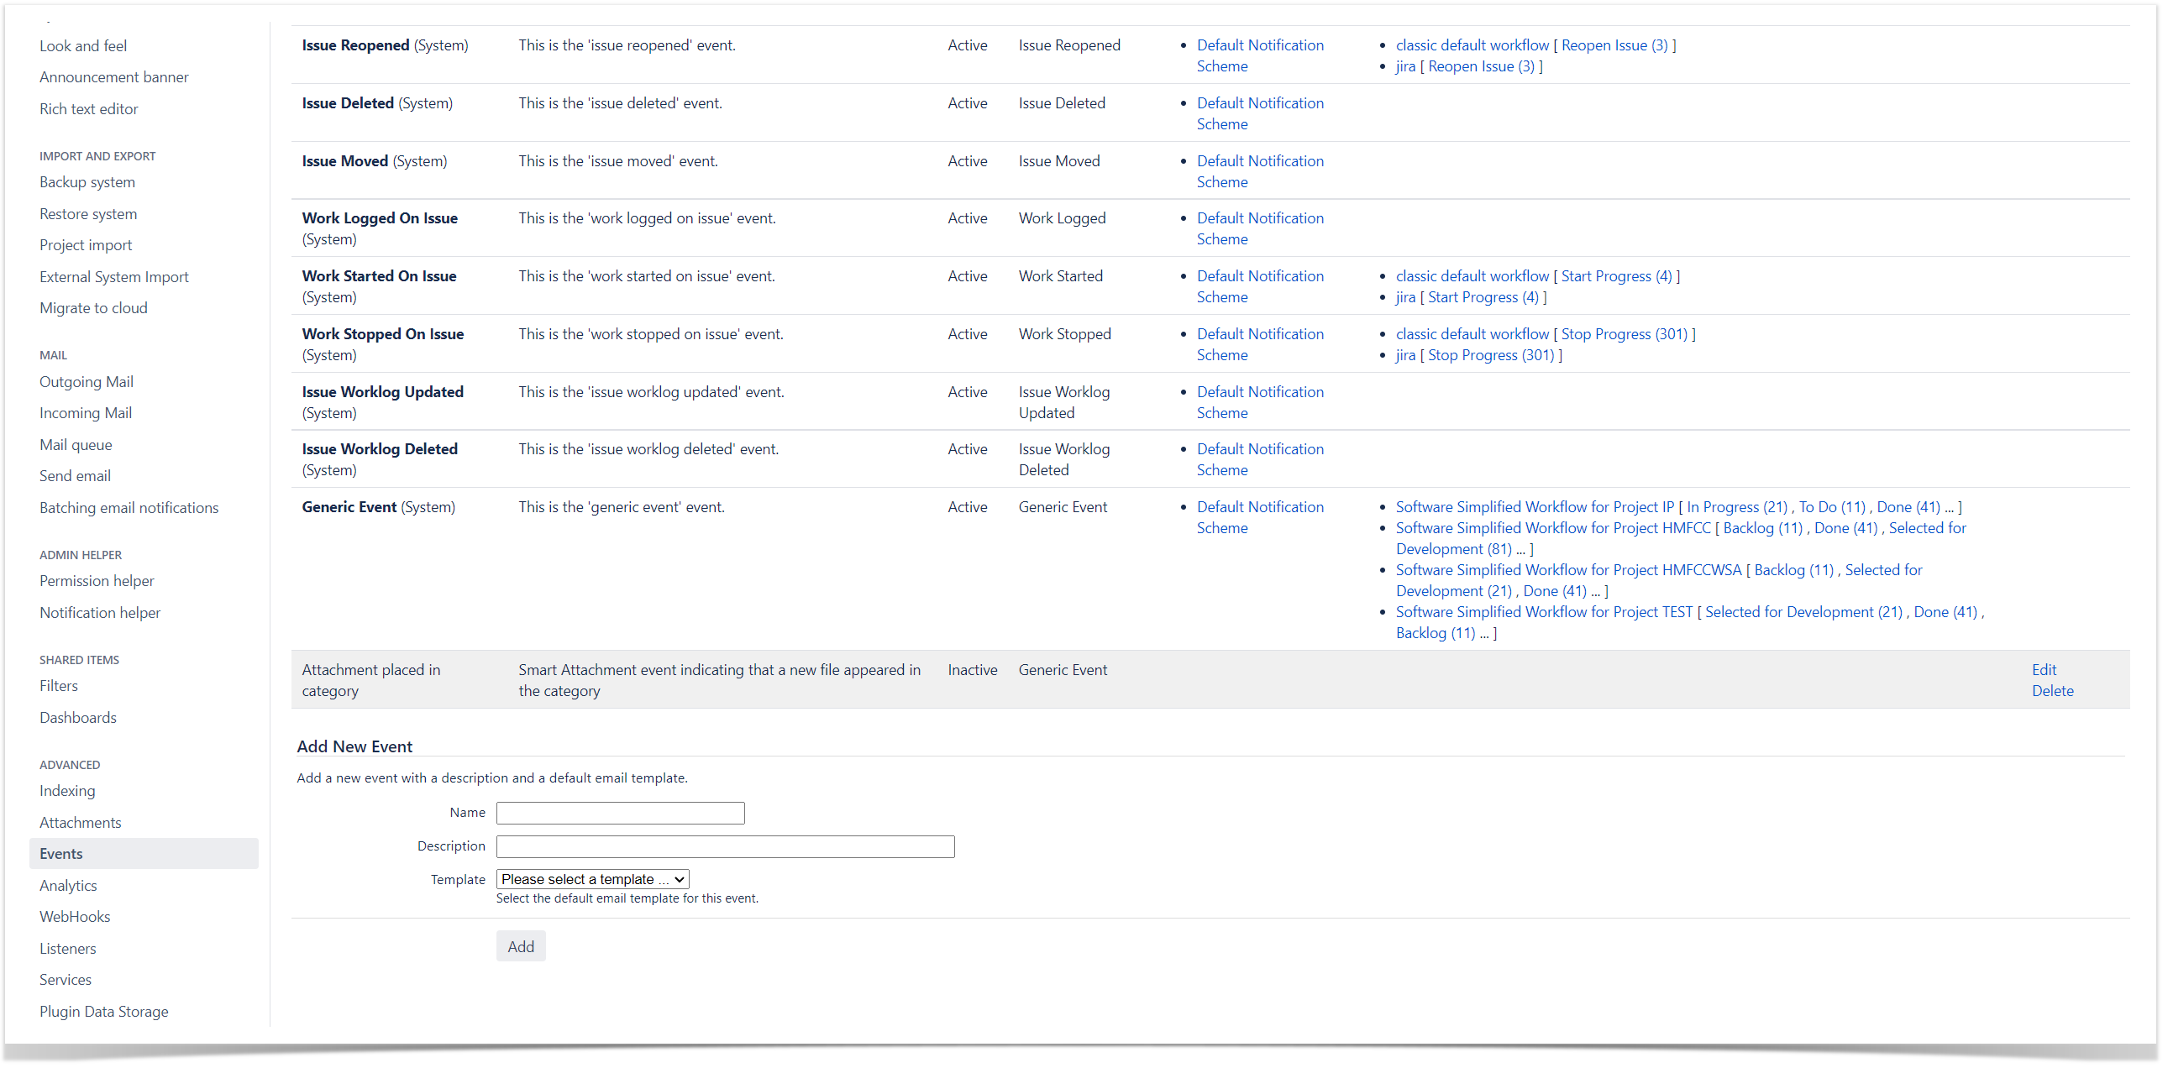This screenshot has width=2168, height=1068.
Task: Open Backup system page
Action: coord(87,181)
